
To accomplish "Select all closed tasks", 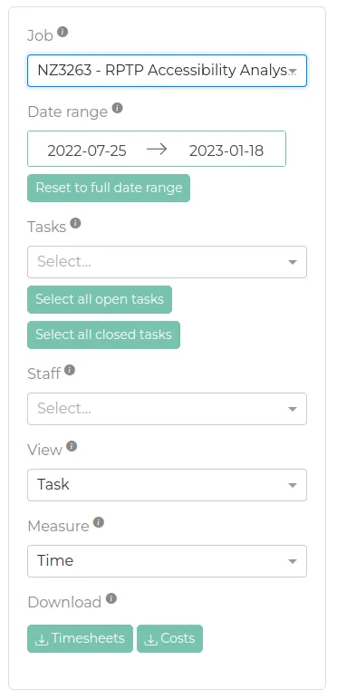I will tap(103, 335).
